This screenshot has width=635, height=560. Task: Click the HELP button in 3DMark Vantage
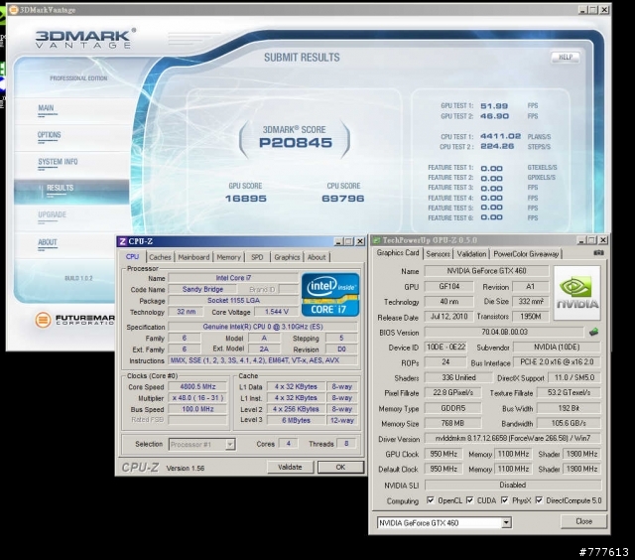pyautogui.click(x=566, y=58)
